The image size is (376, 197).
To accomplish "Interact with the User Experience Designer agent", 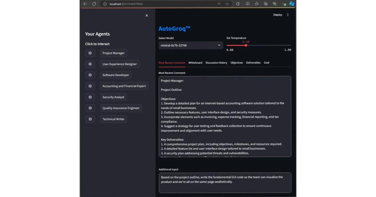I will tap(120, 64).
